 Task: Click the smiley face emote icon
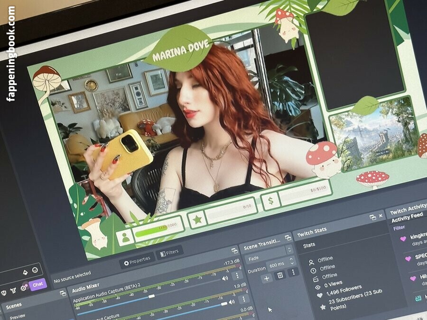coord(35,270)
